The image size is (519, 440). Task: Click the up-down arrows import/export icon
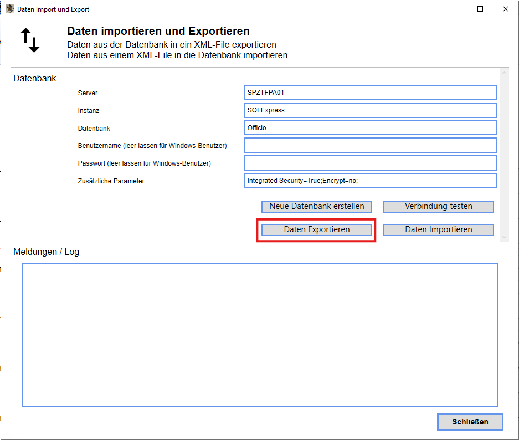[30, 39]
